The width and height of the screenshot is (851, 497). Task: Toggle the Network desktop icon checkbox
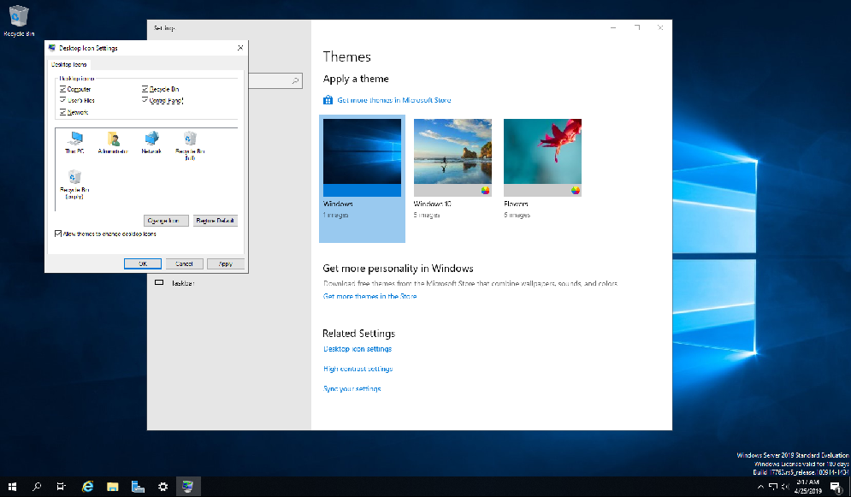[61, 111]
